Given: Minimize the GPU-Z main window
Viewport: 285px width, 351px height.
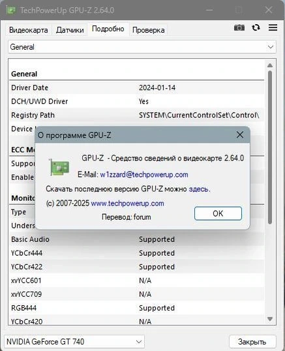Looking at the screenshot, I should point(209,10).
